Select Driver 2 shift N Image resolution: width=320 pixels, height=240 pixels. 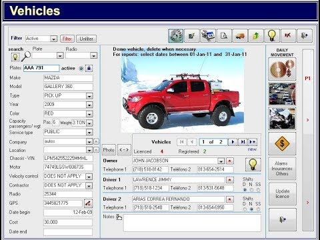(251, 209)
